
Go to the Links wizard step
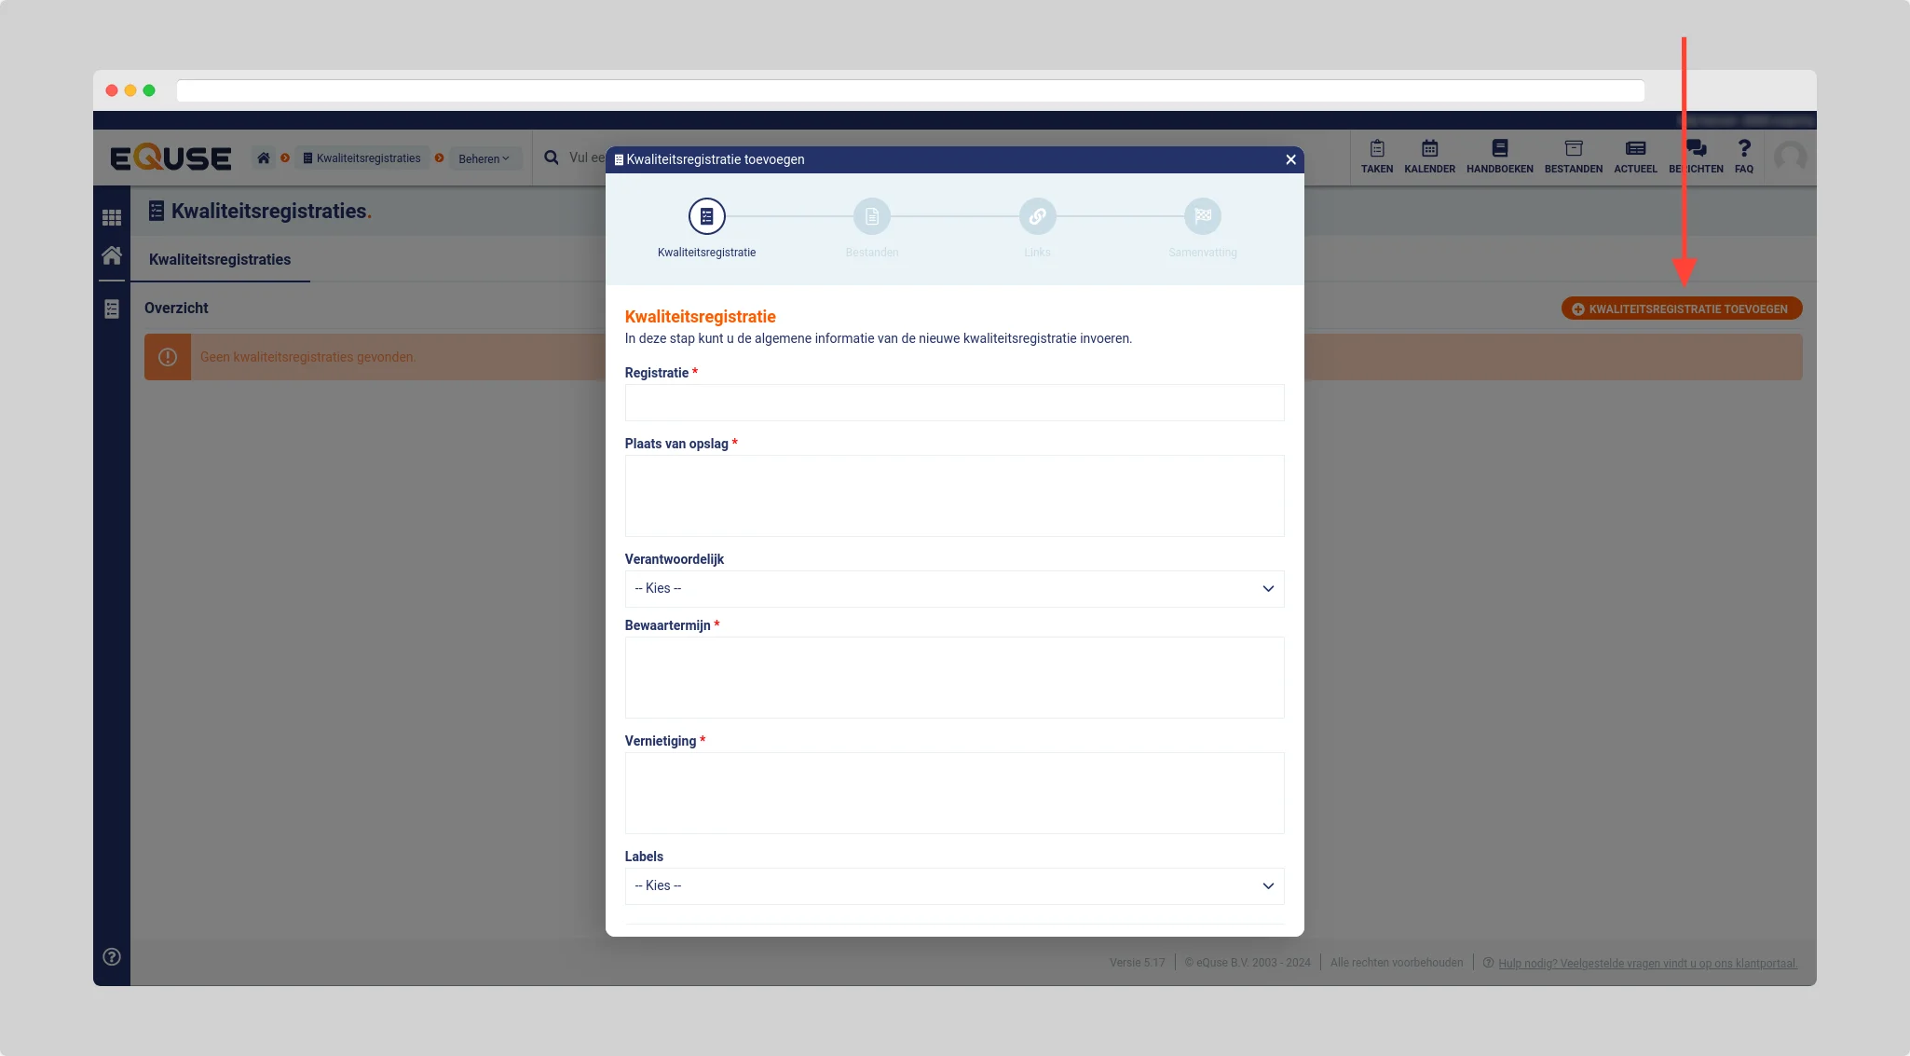coord(1037,216)
